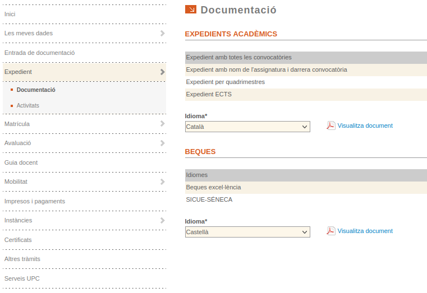Image resolution: width=427 pixels, height=293 pixels.
Task: Select Documentació submenu item
Action: click(36, 90)
